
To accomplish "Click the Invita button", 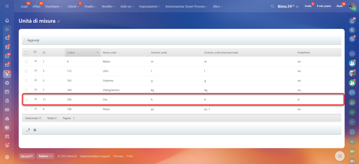I will pos(308,6).
